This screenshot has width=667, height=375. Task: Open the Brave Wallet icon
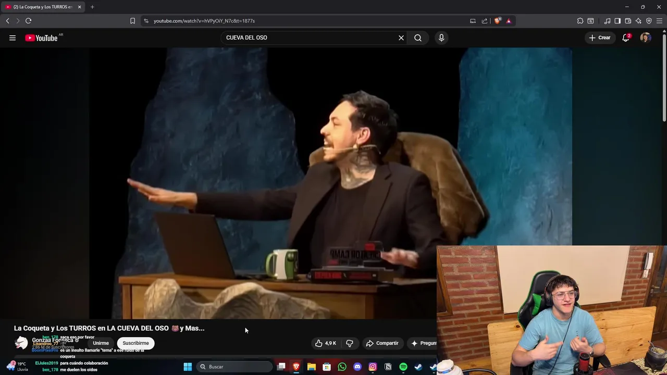point(628,21)
